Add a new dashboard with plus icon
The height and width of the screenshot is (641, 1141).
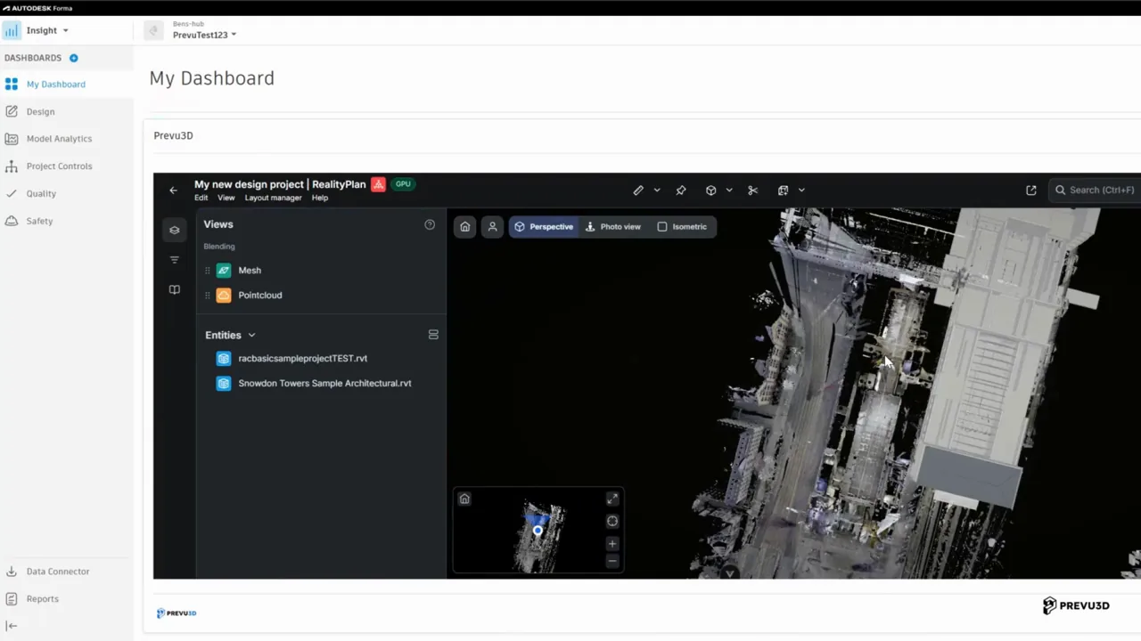tap(74, 58)
